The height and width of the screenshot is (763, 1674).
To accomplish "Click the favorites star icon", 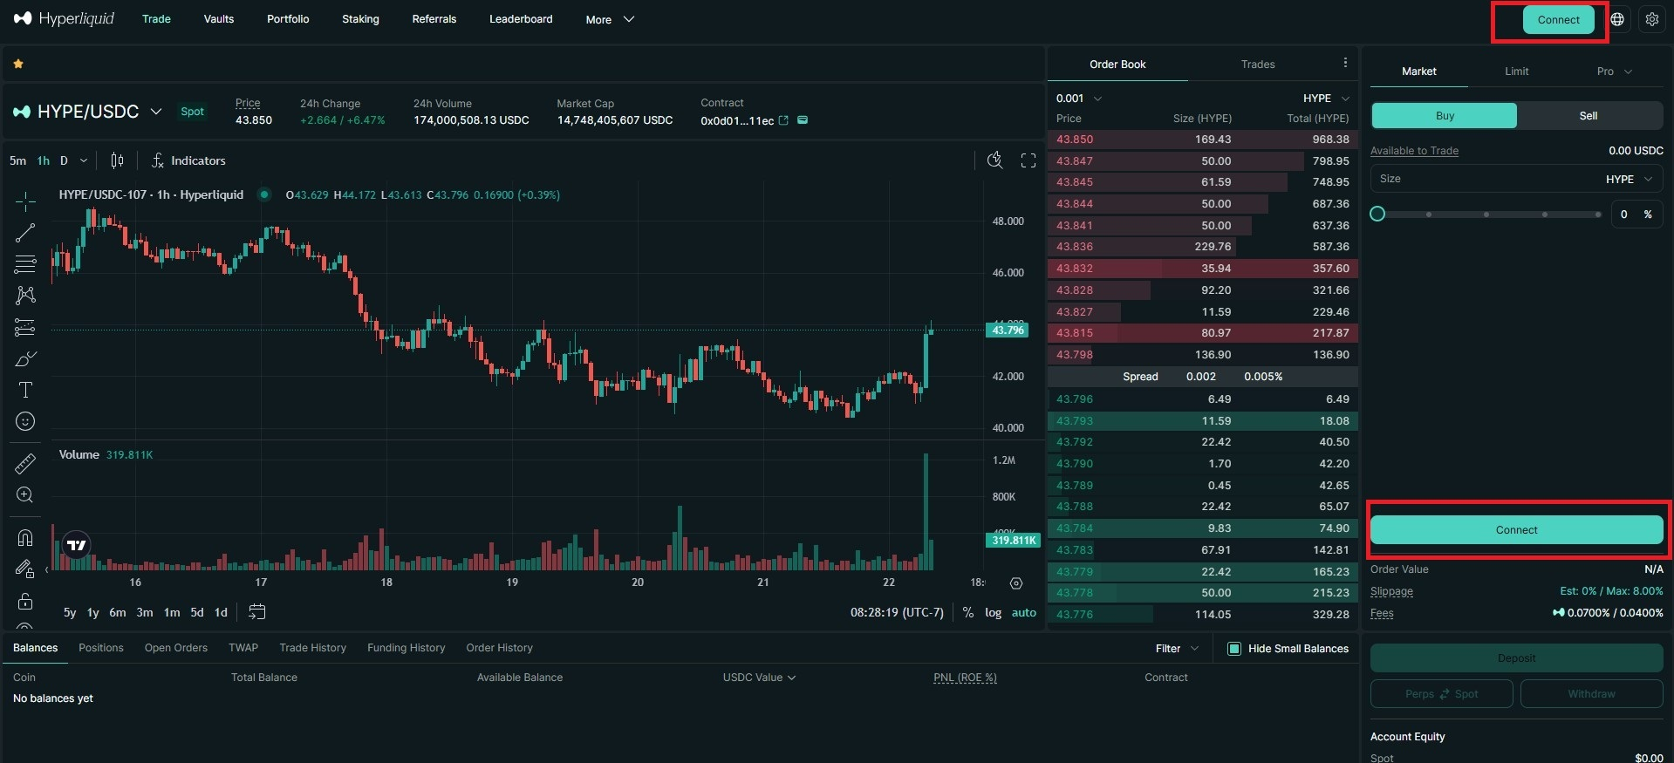I will 18,64.
